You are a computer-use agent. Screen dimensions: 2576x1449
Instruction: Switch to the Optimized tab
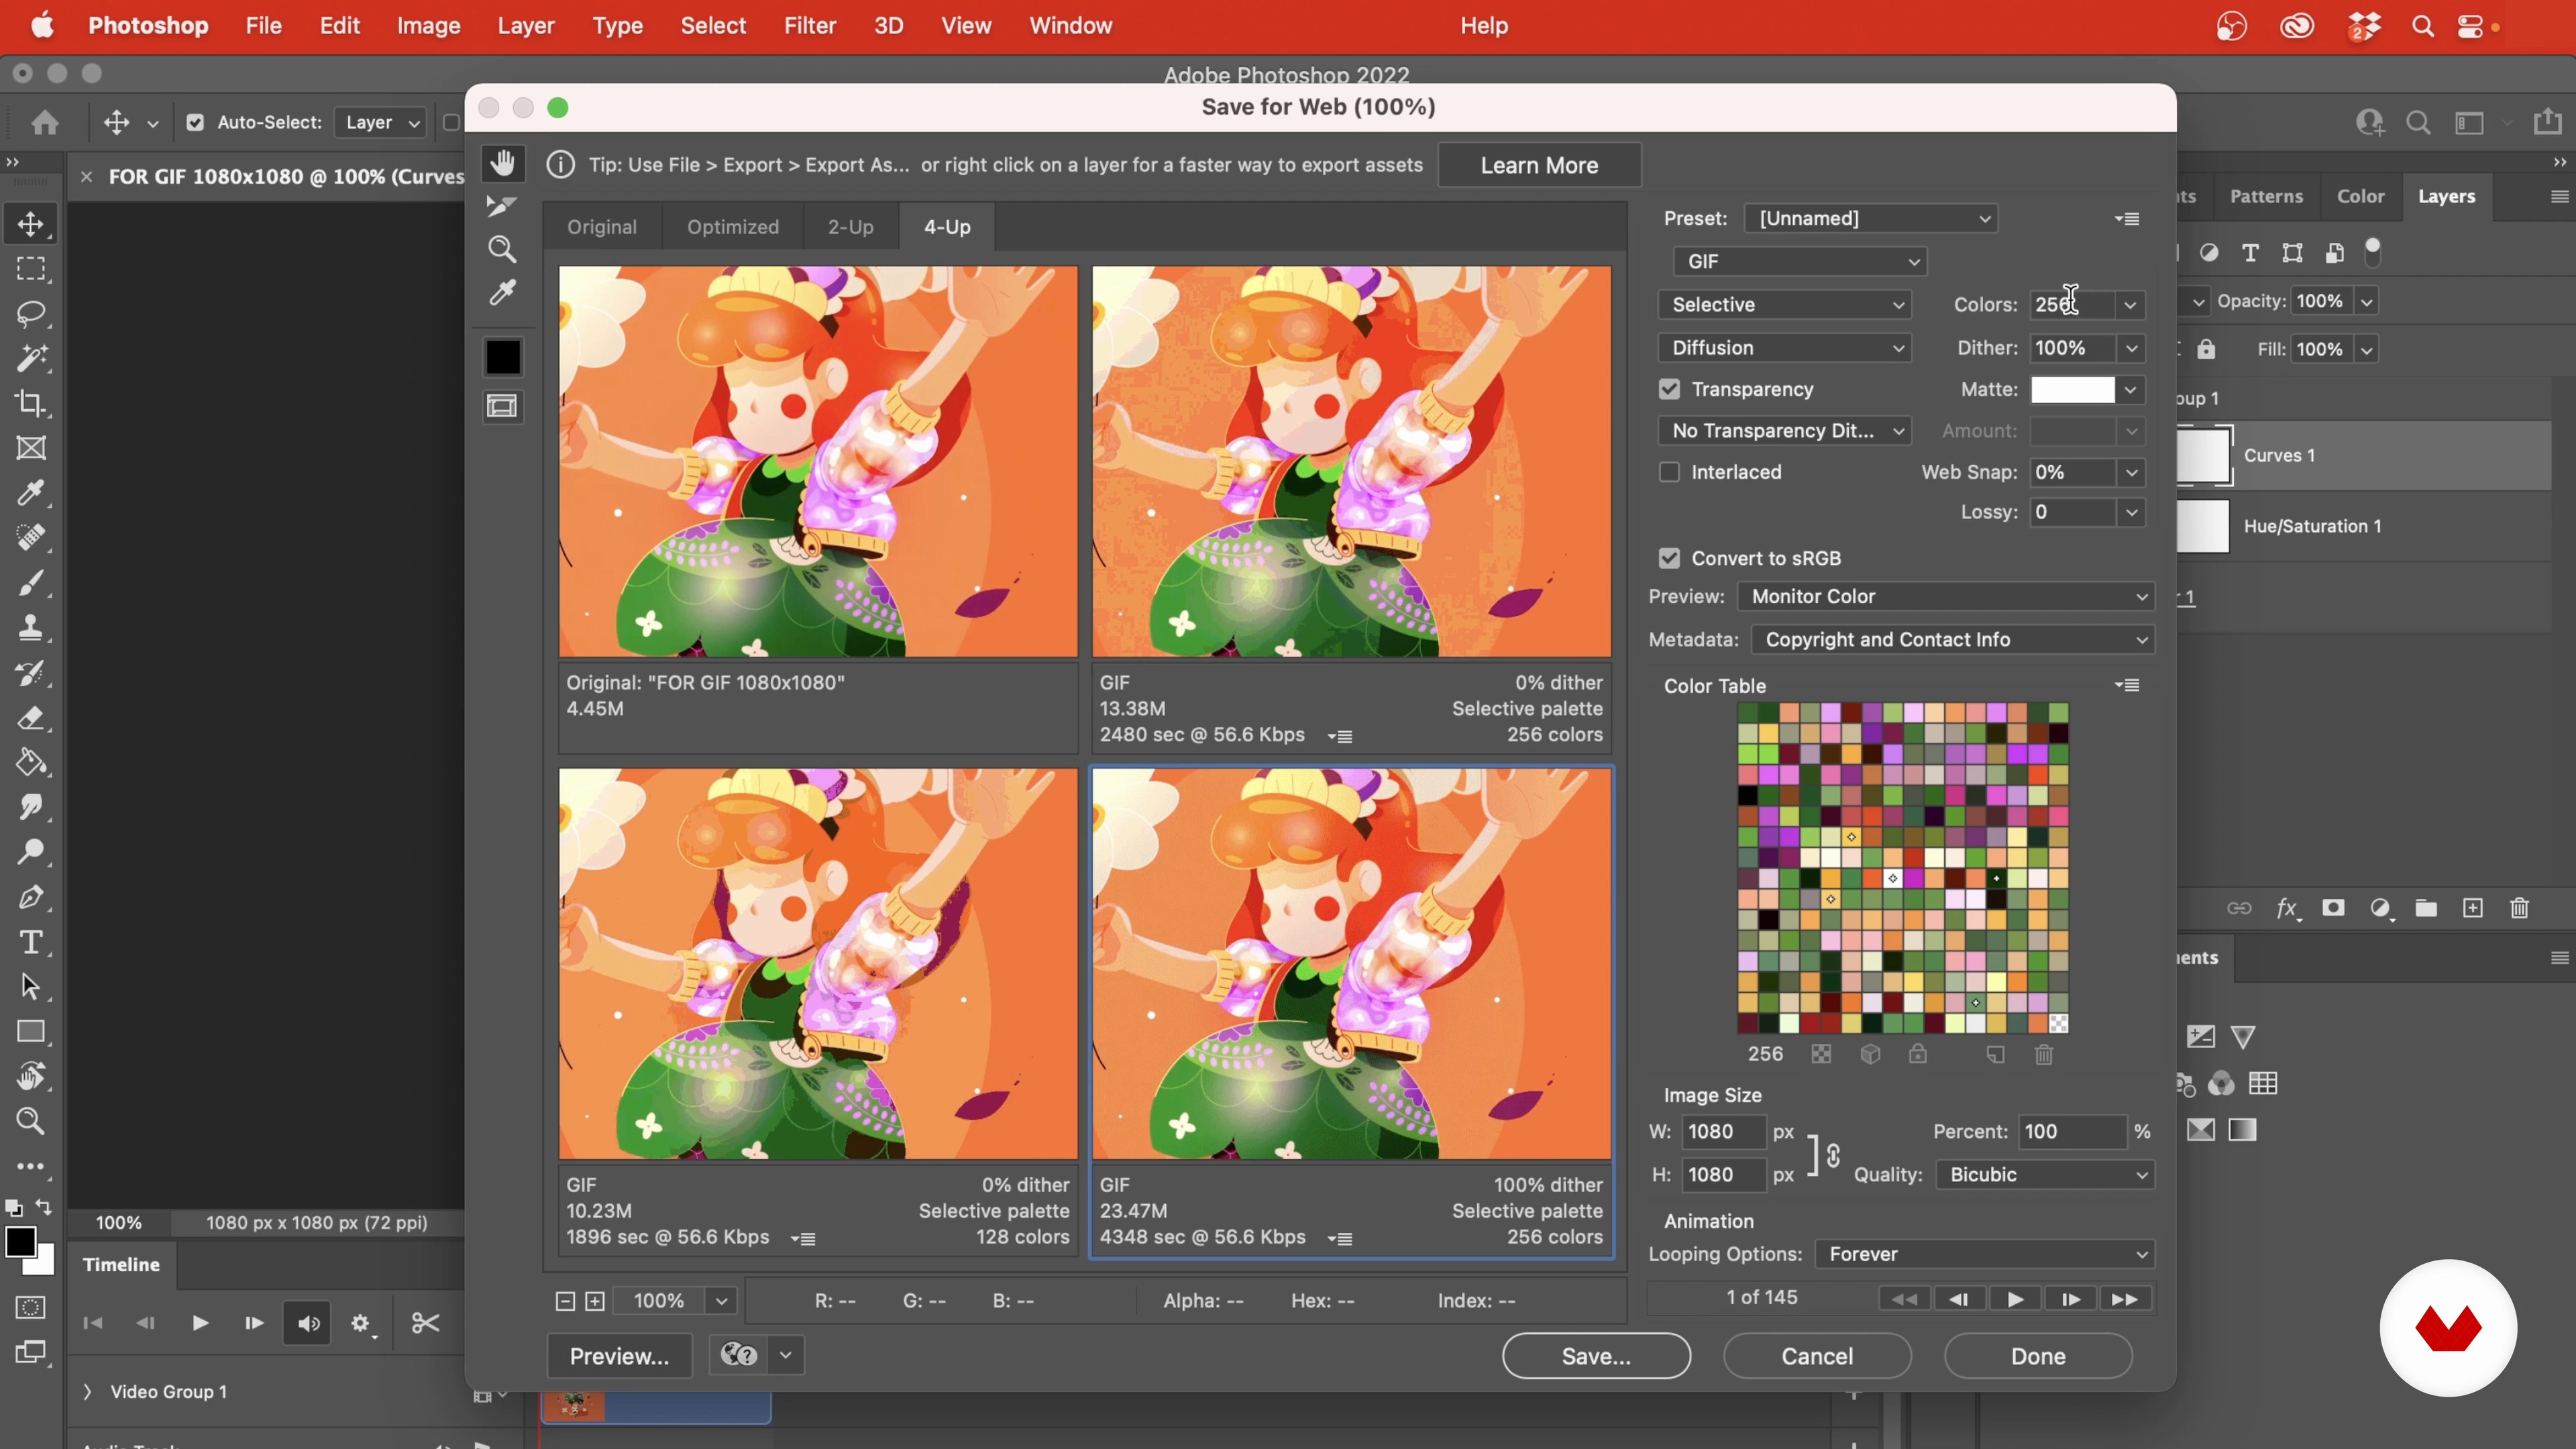tap(733, 227)
